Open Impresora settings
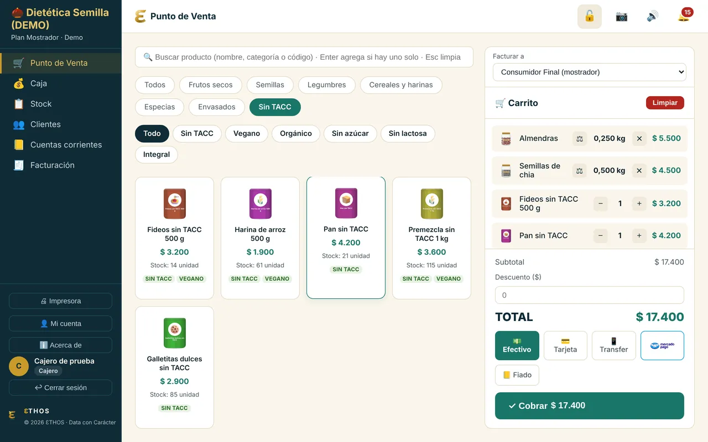 (x=61, y=301)
